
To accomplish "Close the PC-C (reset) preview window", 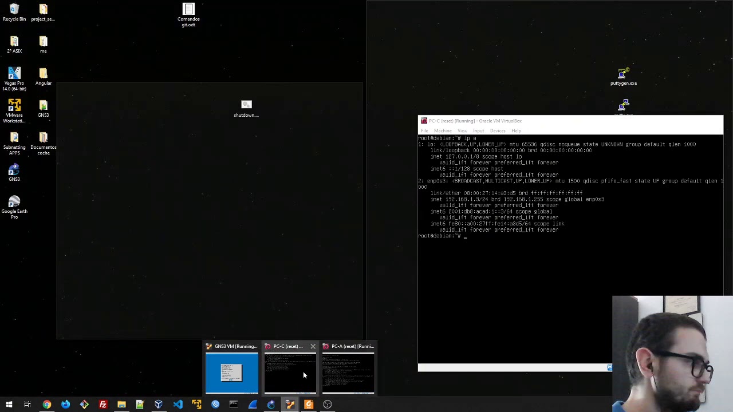I will [x=313, y=346].
